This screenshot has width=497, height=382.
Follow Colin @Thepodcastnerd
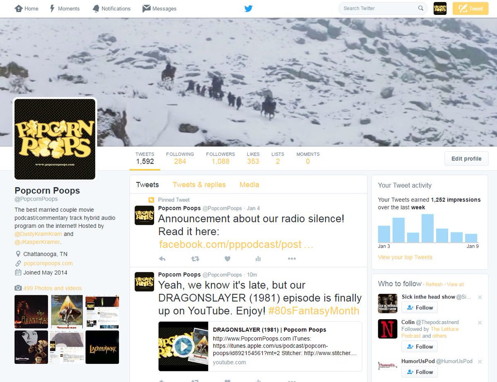tap(420, 346)
